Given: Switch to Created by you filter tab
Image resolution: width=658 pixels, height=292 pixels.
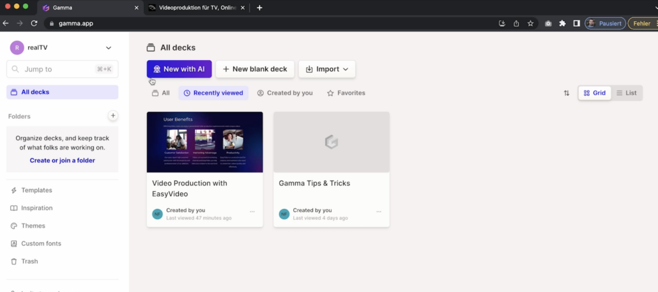Looking at the screenshot, I should click(285, 93).
